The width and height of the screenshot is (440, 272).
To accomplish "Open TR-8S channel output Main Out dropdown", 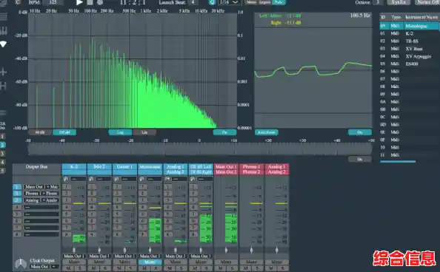I will coord(201,256).
